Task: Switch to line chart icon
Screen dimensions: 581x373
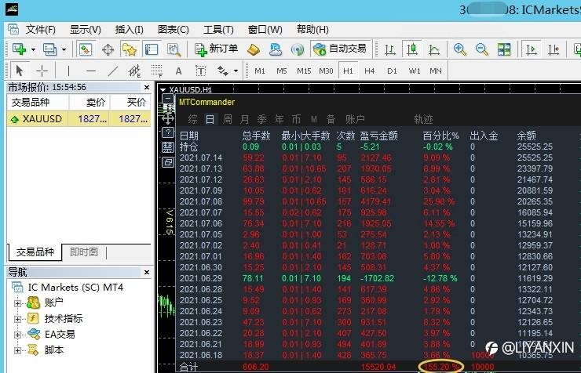Action: [x=434, y=49]
